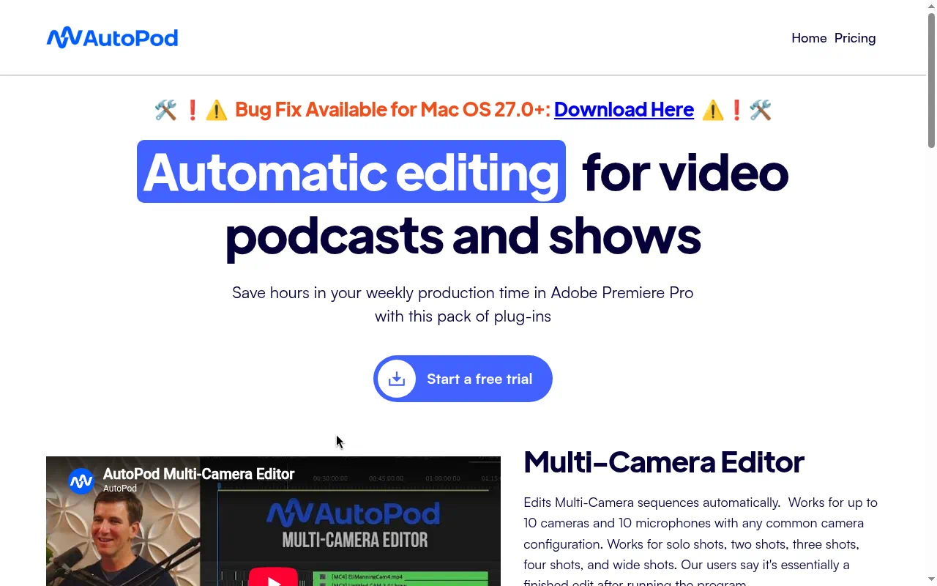Click the hammer-and-wrench emoji left of Bug Fix
Image resolution: width=937 pixels, height=586 pixels.
[165, 110]
